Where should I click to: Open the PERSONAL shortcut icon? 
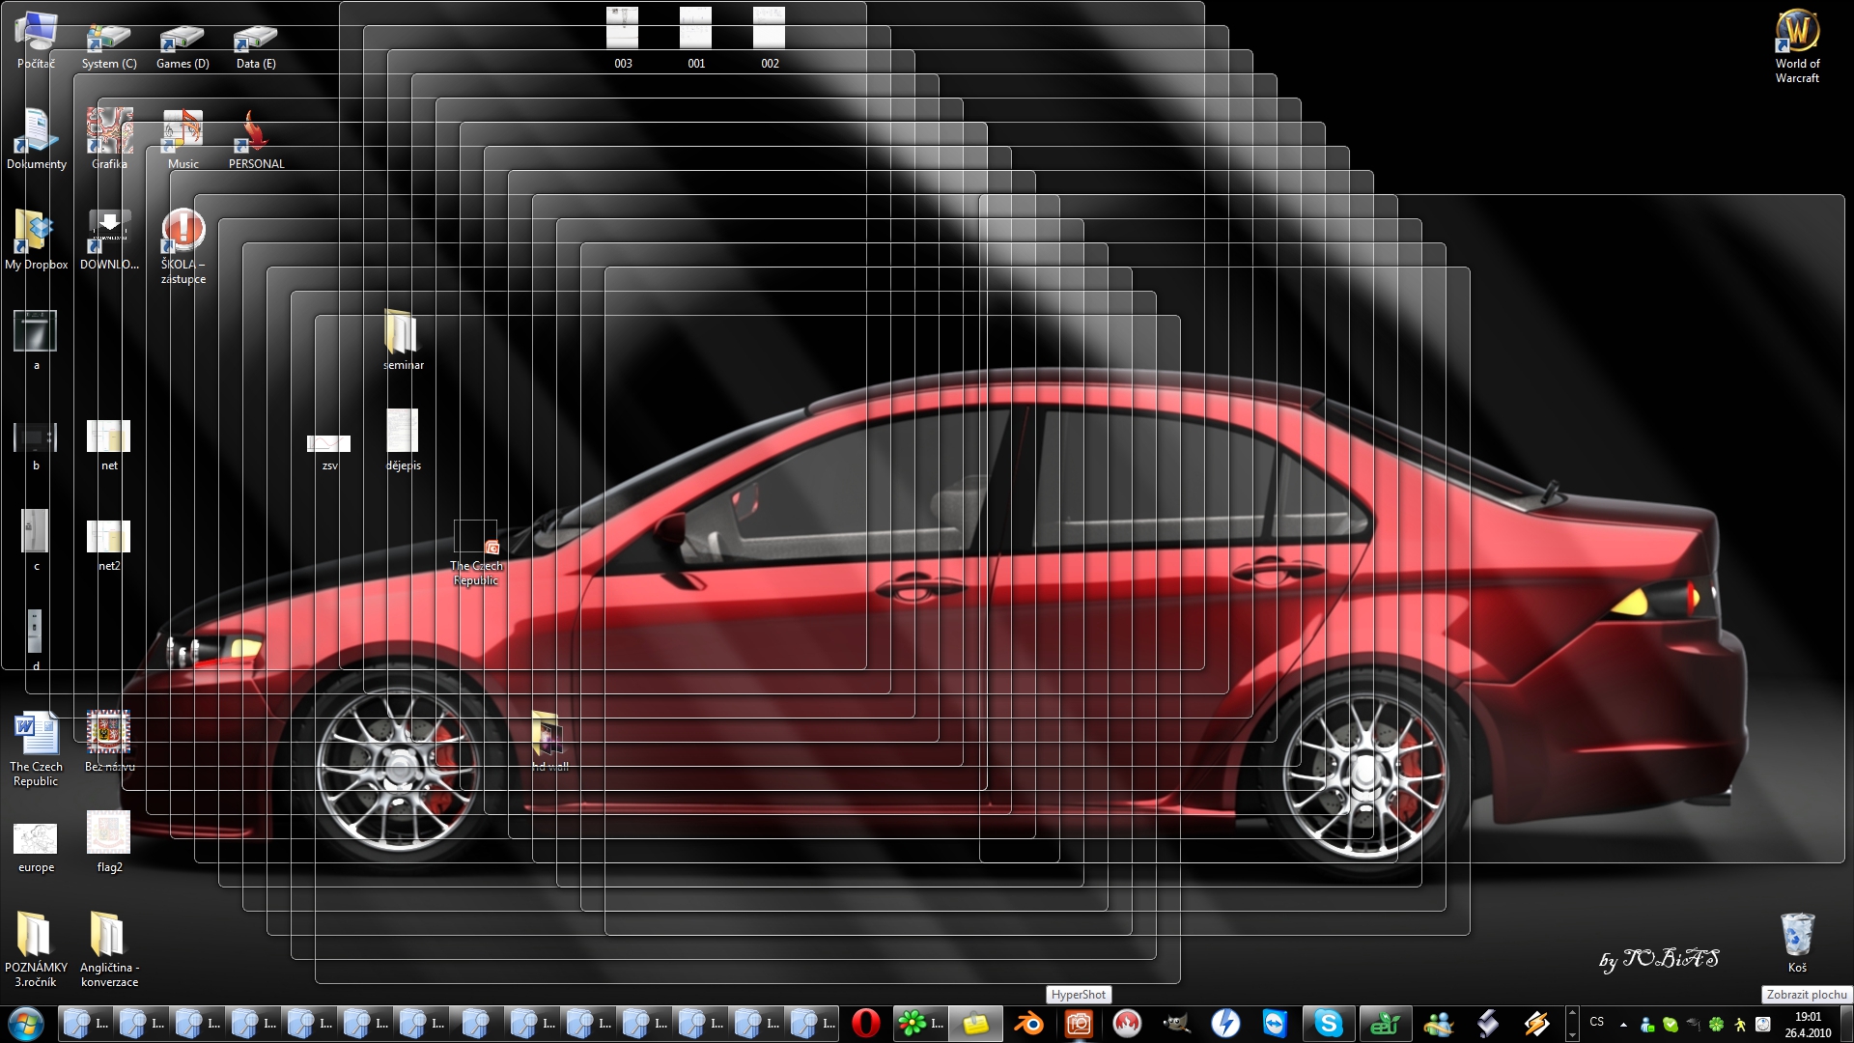[x=256, y=139]
